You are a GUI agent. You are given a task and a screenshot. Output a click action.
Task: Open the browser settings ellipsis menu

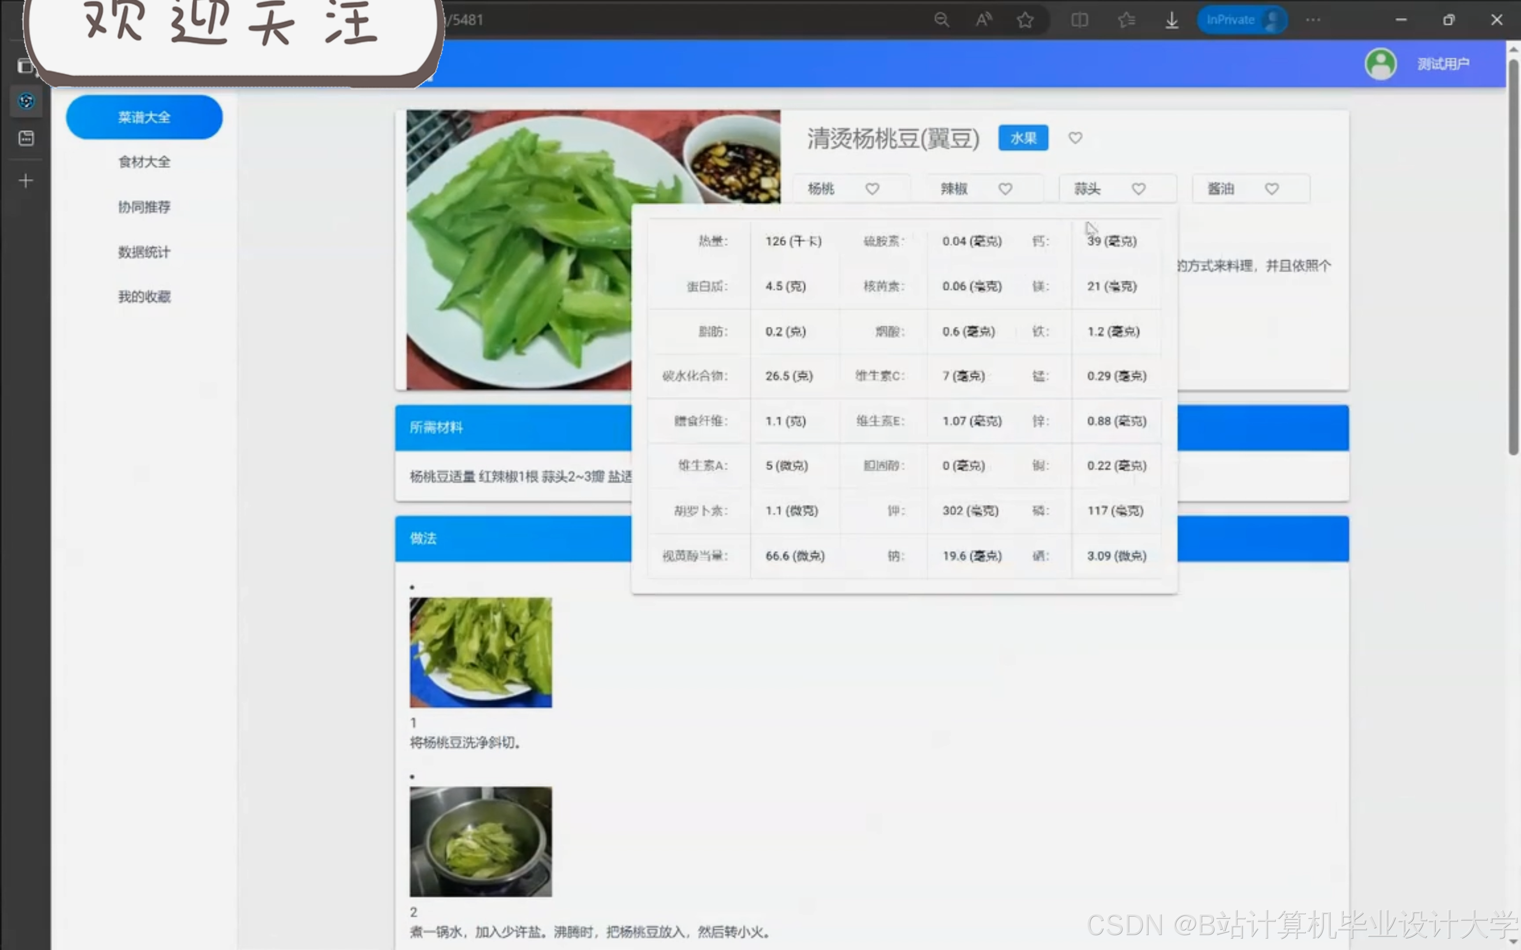[x=1313, y=20]
